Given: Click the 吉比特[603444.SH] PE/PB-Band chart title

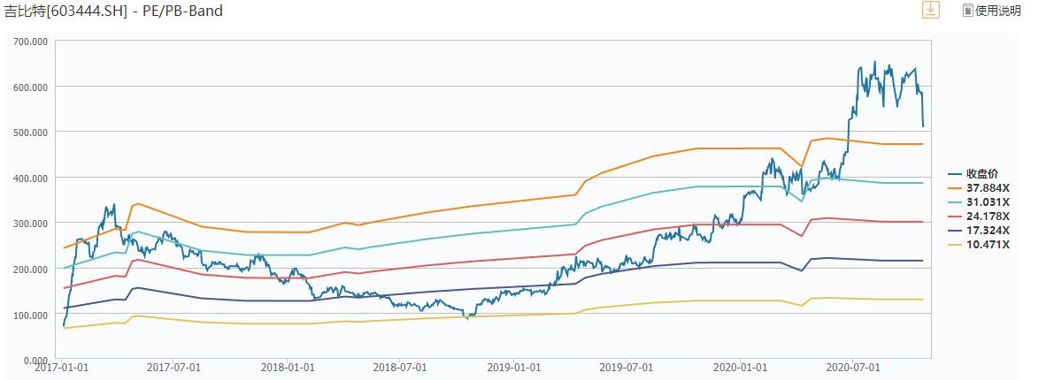Looking at the screenshot, I should [113, 11].
